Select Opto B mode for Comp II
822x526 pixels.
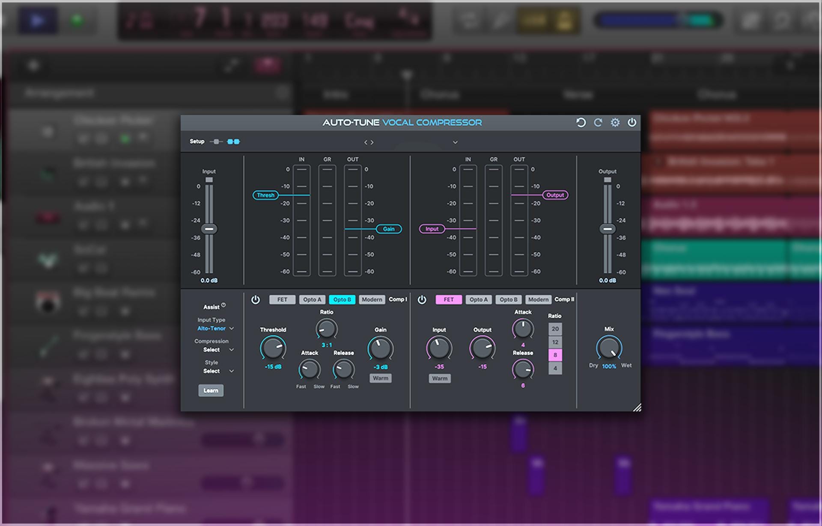pyautogui.click(x=509, y=300)
